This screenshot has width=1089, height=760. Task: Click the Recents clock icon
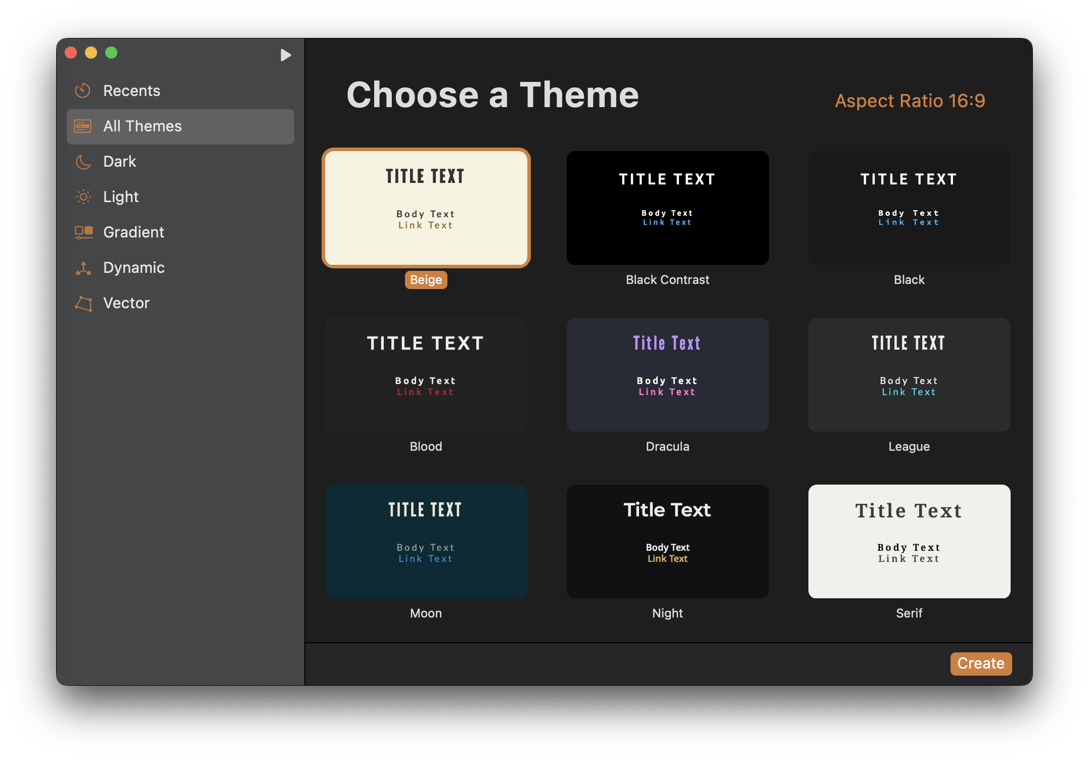point(83,91)
